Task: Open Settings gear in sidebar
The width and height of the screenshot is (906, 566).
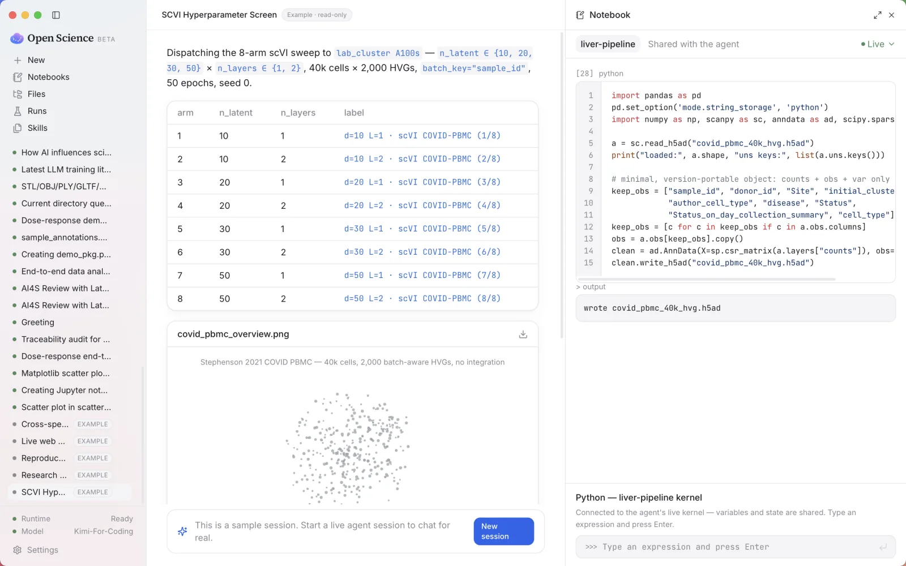Action: click(18, 550)
